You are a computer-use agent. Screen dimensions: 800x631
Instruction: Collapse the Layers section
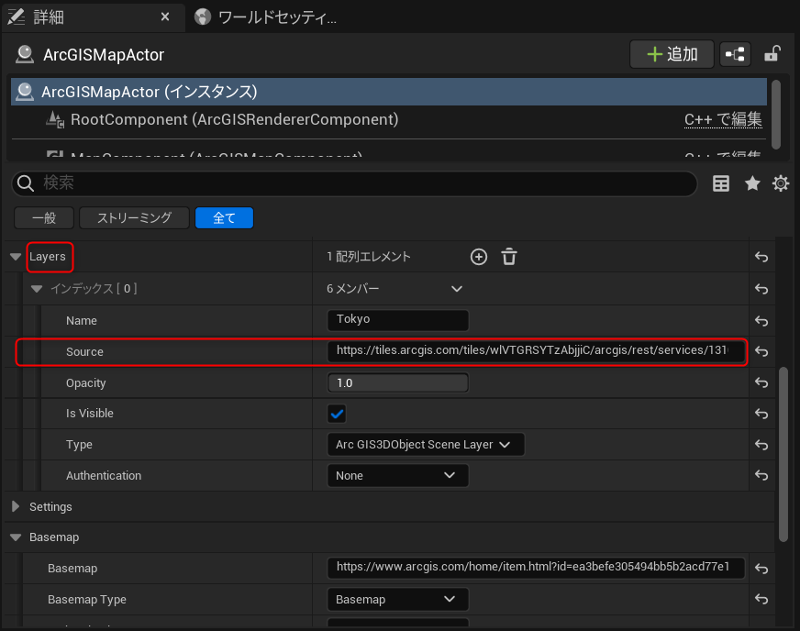[16, 257]
